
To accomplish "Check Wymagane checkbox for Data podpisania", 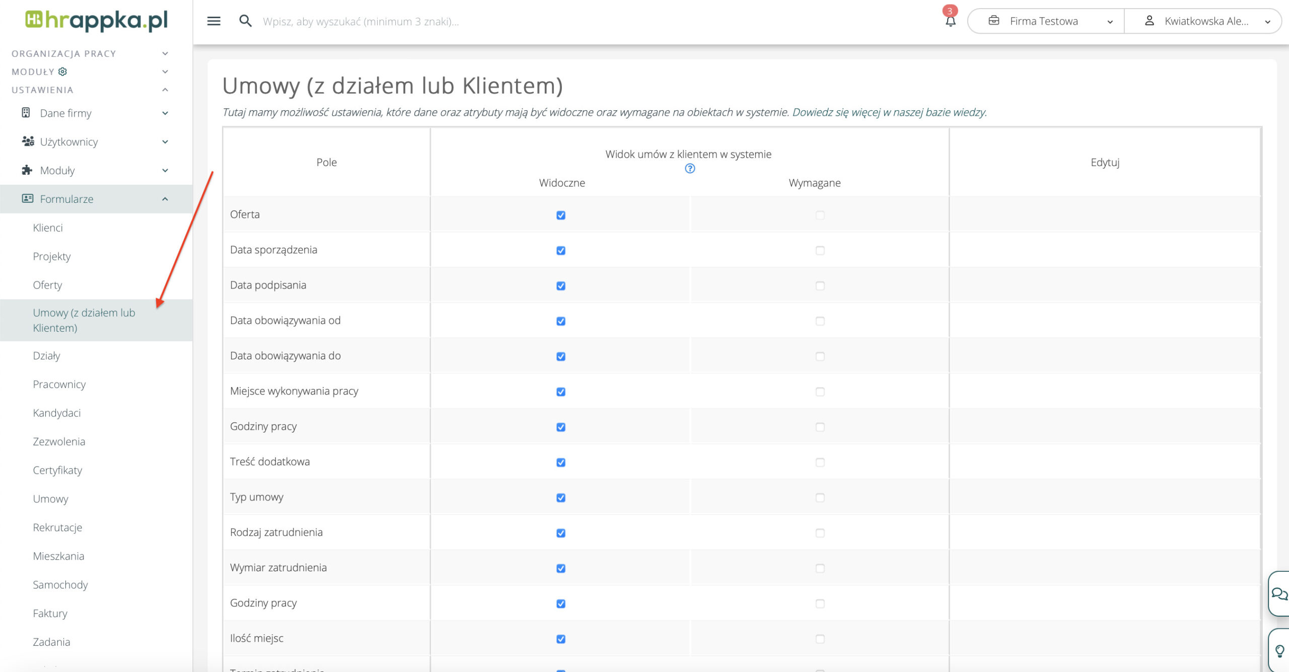I will point(820,286).
